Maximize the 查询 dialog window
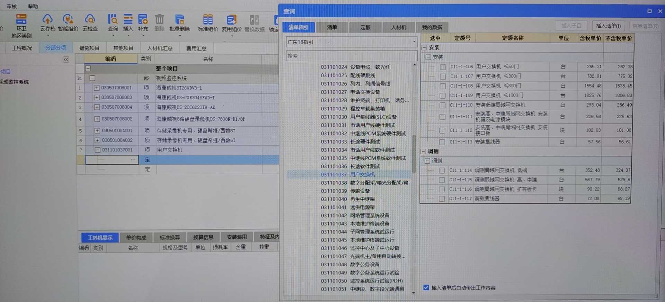Viewport: 665px width, 302px height. 649,11
